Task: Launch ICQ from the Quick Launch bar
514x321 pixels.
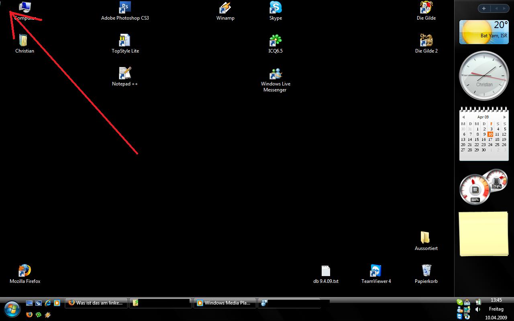Action: pyautogui.click(x=39, y=315)
